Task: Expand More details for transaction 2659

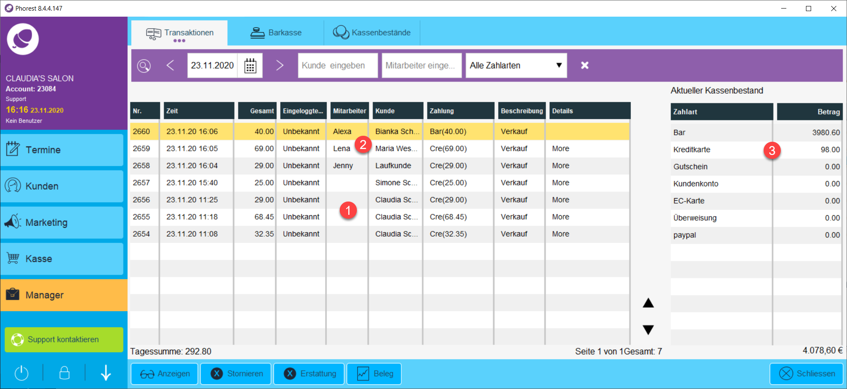Action: [560, 149]
